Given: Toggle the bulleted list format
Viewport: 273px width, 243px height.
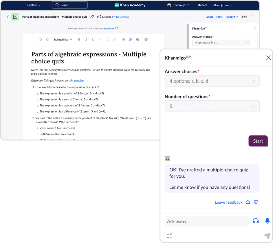Looking at the screenshot, I should coord(123,40).
